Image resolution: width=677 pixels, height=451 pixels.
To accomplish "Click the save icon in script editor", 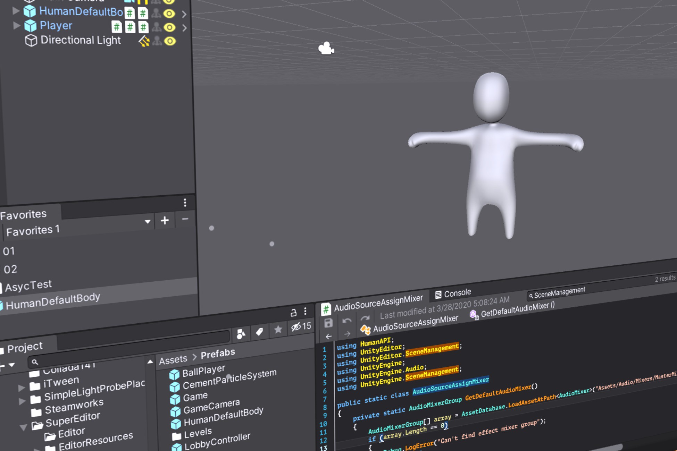I will click(x=328, y=323).
